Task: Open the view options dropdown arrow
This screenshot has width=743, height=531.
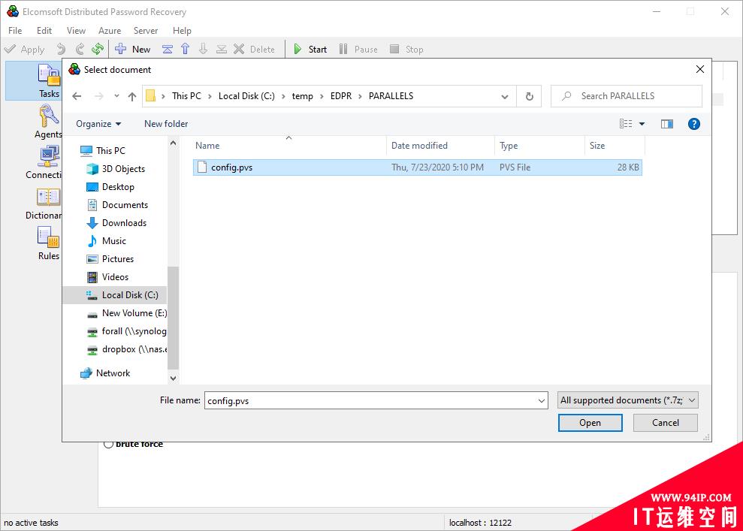Action: pos(642,124)
